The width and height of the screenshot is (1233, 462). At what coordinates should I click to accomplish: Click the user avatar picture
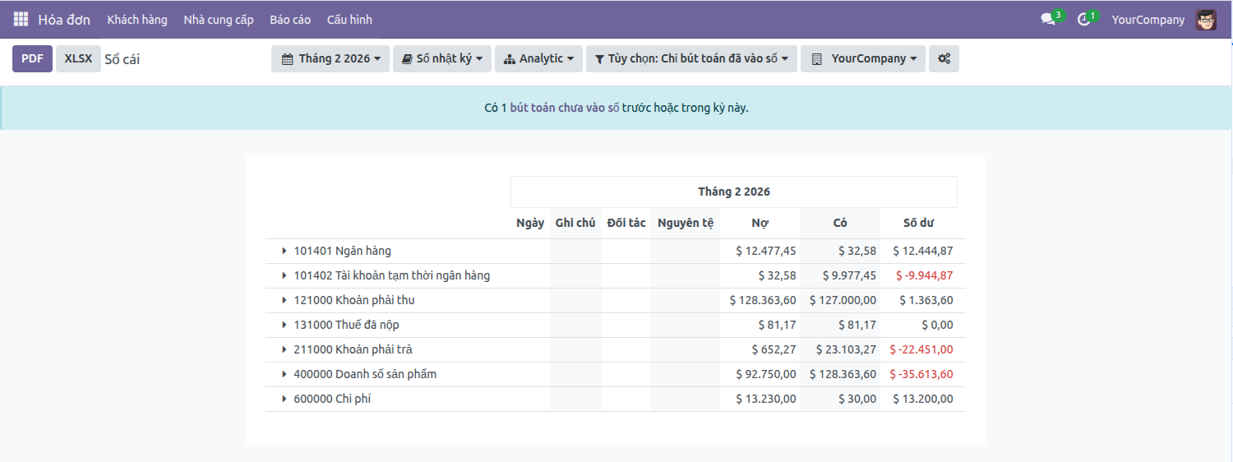pyautogui.click(x=1206, y=19)
